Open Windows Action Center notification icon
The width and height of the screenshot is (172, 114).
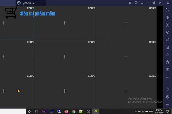point(167,111)
